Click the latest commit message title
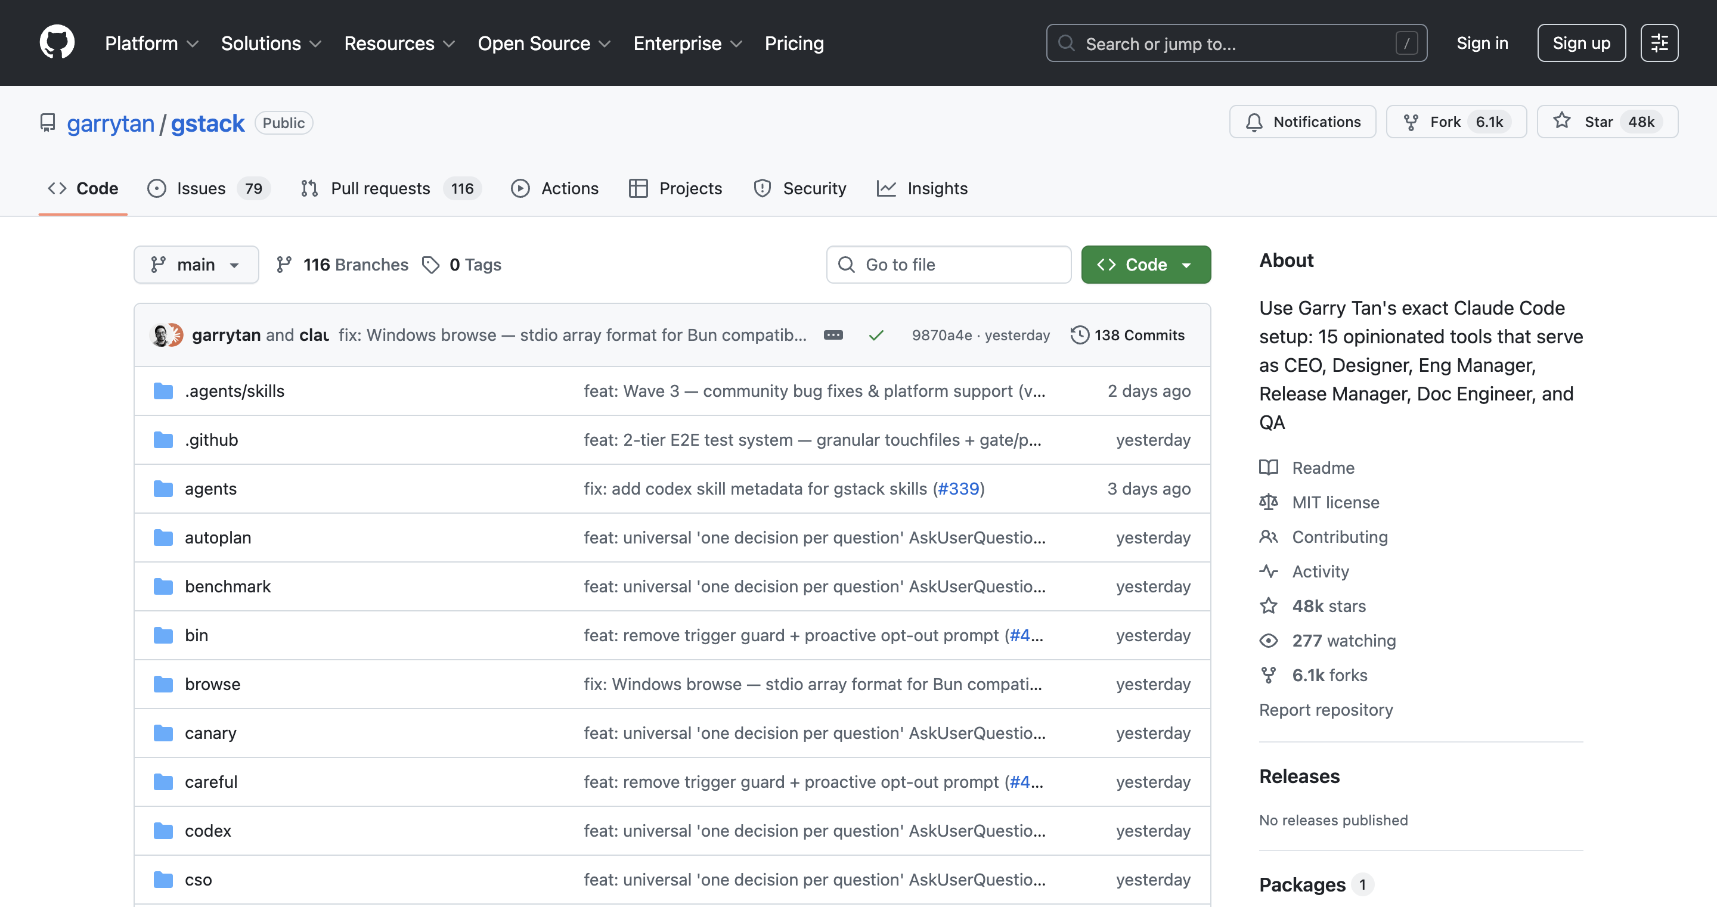Viewport: 1717px width, 907px height. 572,336
